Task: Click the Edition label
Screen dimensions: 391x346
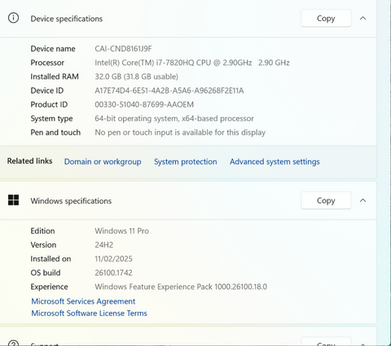Action: pos(42,231)
